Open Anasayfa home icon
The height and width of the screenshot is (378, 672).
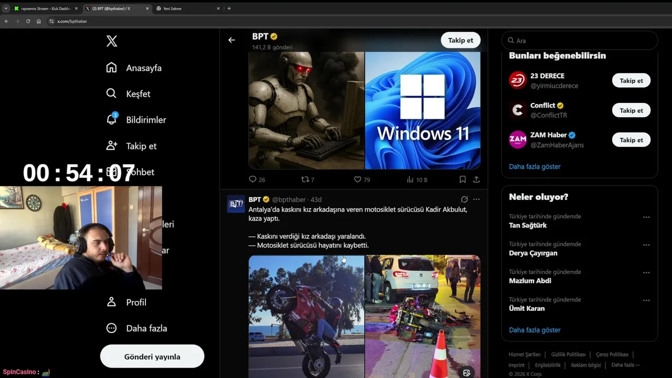[111, 67]
